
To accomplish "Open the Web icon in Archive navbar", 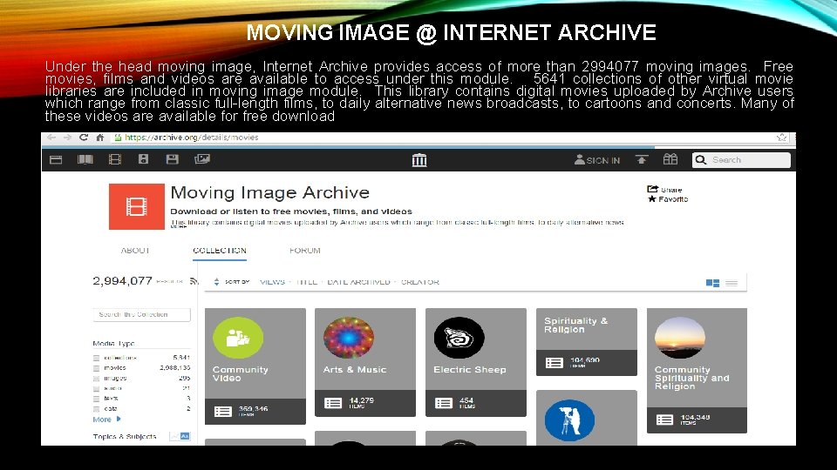I will click(56, 159).
